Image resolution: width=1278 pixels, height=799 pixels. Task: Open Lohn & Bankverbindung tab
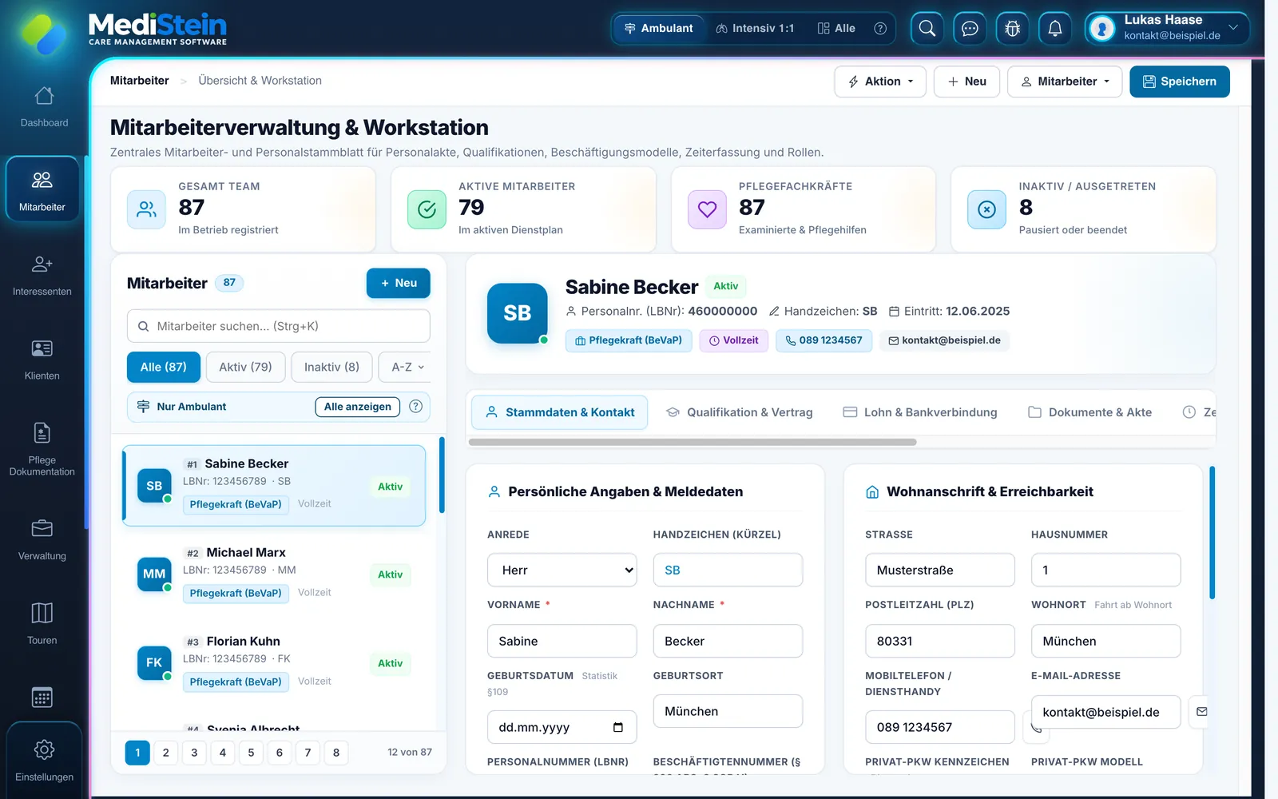[920, 412]
